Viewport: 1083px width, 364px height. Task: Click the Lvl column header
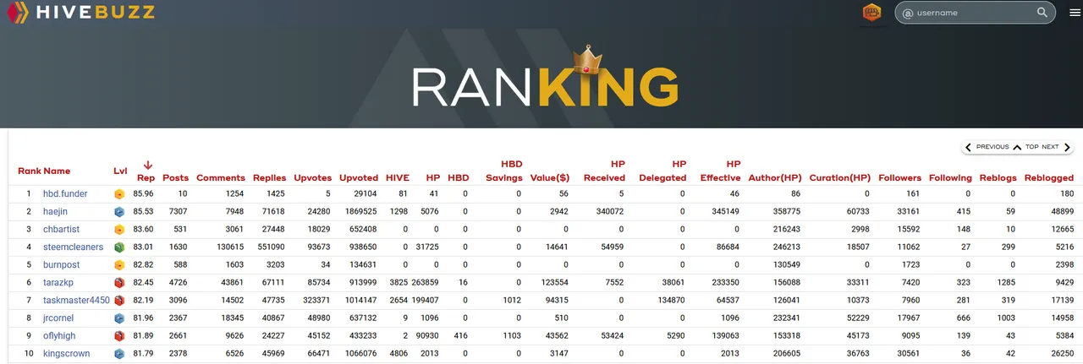(120, 171)
